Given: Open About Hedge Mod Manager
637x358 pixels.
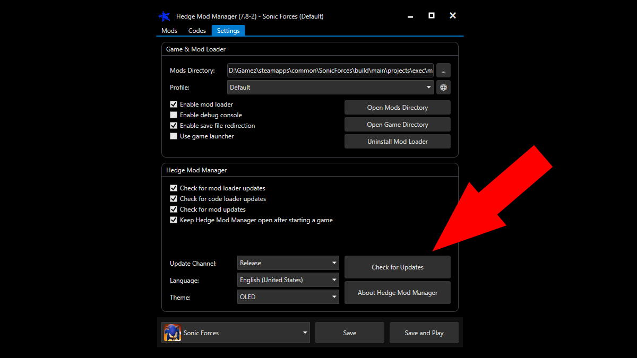Looking at the screenshot, I should click(397, 292).
